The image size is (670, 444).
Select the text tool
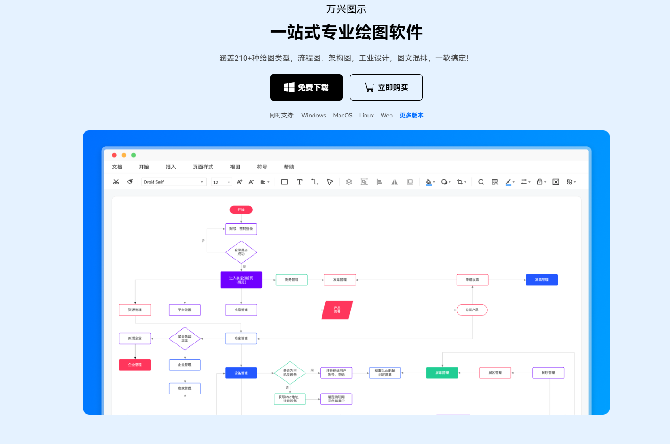299,182
